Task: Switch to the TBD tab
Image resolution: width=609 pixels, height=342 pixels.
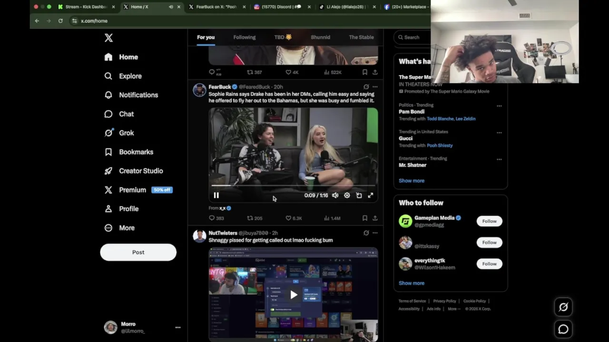Action: [283, 37]
